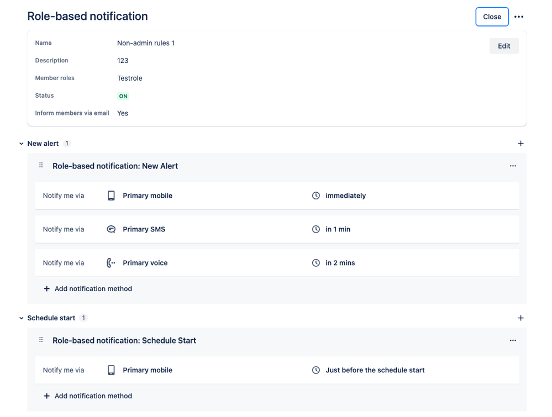Image resolution: width=552 pixels, height=417 pixels.
Task: Add notification method under New Alert
Action: coord(88,289)
